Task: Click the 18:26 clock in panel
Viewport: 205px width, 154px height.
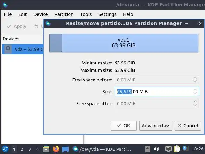Action: point(198,149)
